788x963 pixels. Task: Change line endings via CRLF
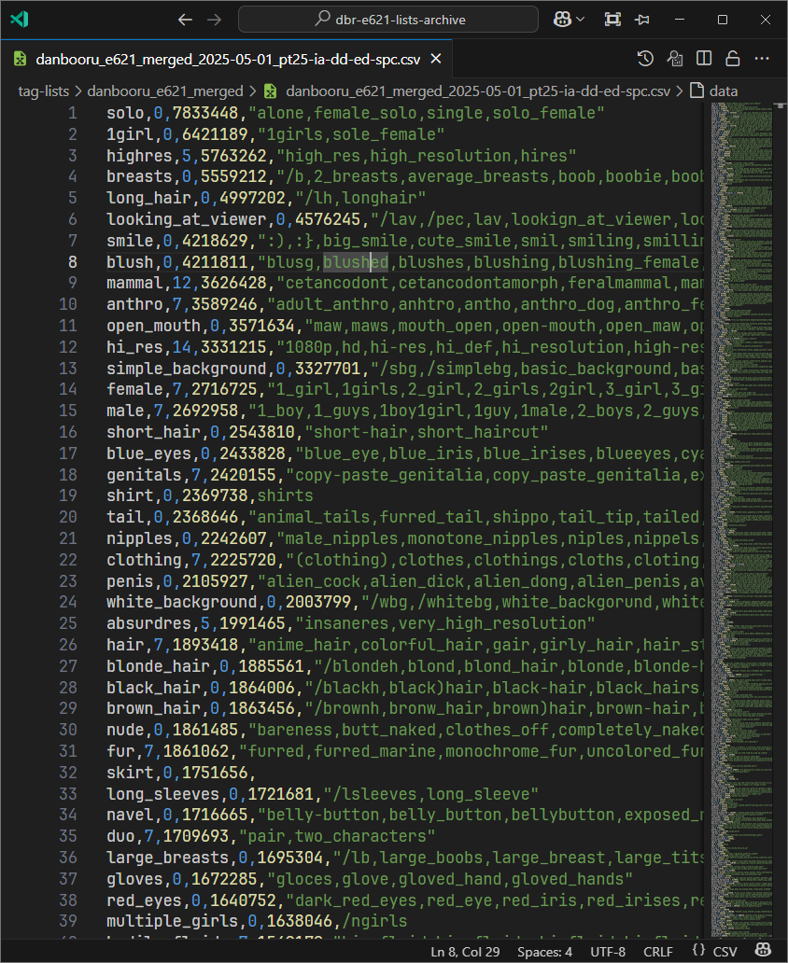[x=658, y=952]
